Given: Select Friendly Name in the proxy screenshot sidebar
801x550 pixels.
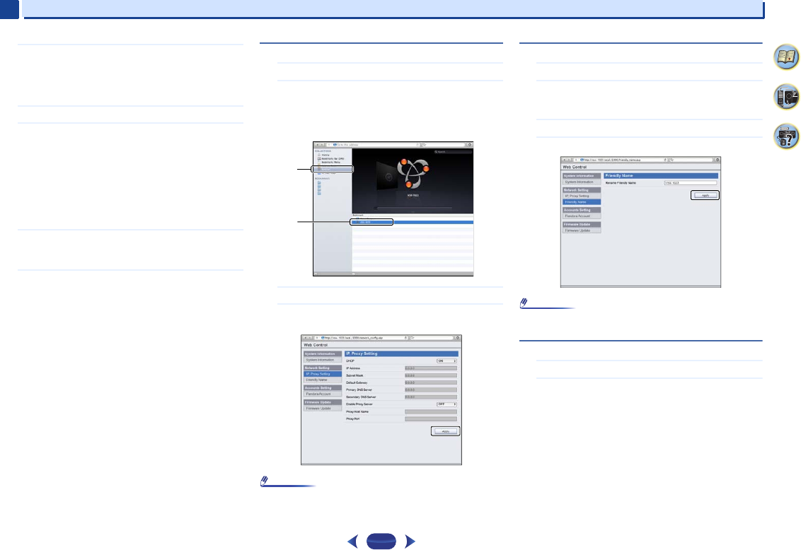Looking at the screenshot, I should click(323, 380).
